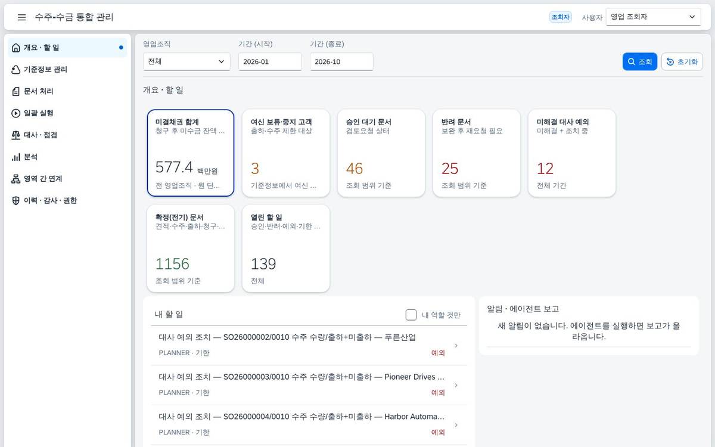715x447 pixels.
Task: Click the chevron on 푸른산업 task row
Action: [456, 346]
